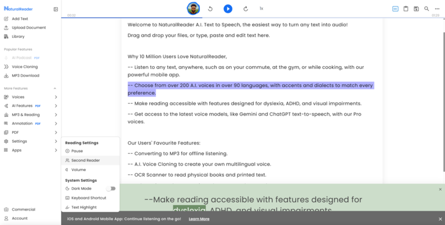Image resolution: width=445 pixels, height=225 pixels.
Task: Click the MP3 Download arrow icon
Action: tap(6, 76)
